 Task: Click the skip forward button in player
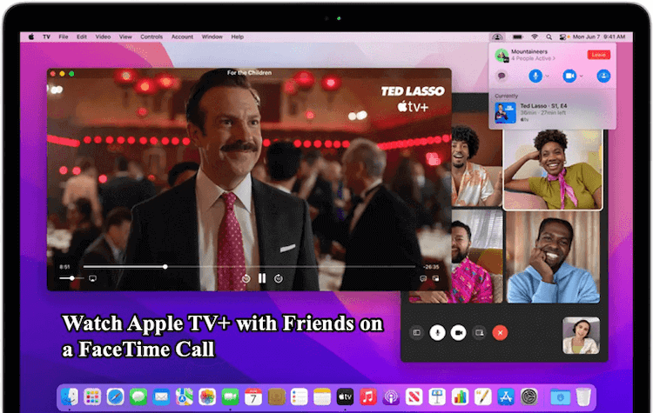click(278, 278)
